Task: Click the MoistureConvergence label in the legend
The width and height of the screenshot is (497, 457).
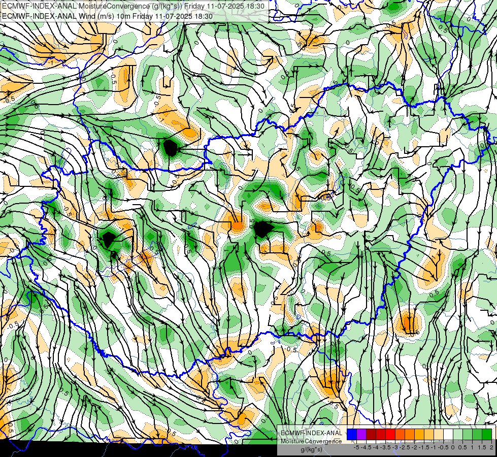Action: coord(311,441)
